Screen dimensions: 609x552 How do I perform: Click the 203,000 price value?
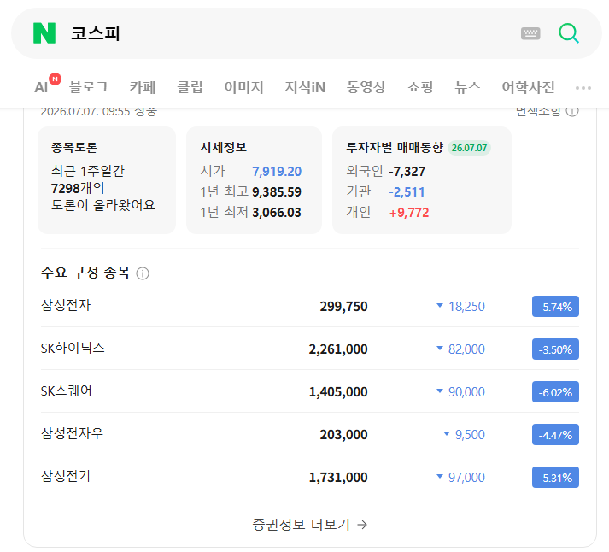[343, 435]
